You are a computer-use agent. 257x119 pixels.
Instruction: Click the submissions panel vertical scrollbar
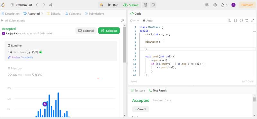[x=125, y=44]
